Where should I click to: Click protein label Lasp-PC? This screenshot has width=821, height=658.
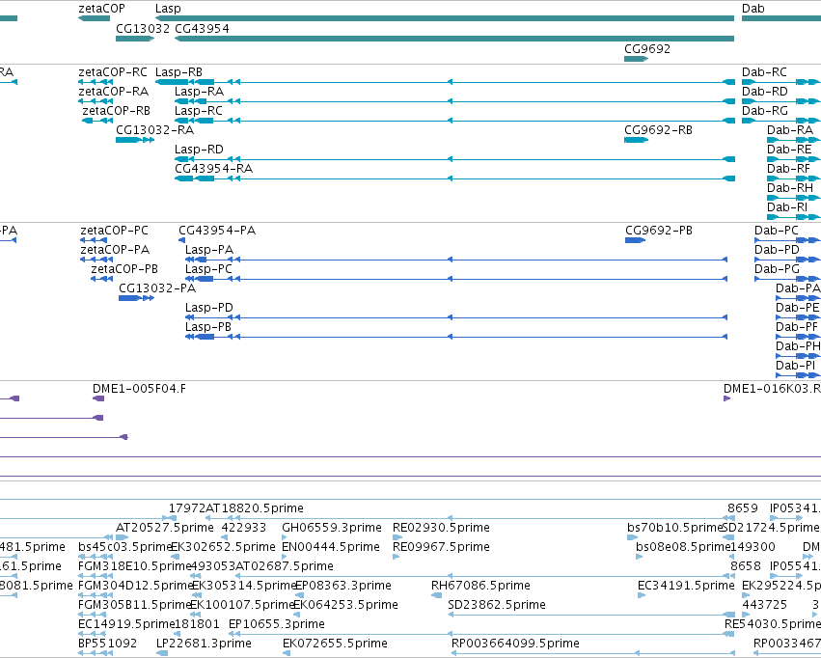(x=208, y=269)
